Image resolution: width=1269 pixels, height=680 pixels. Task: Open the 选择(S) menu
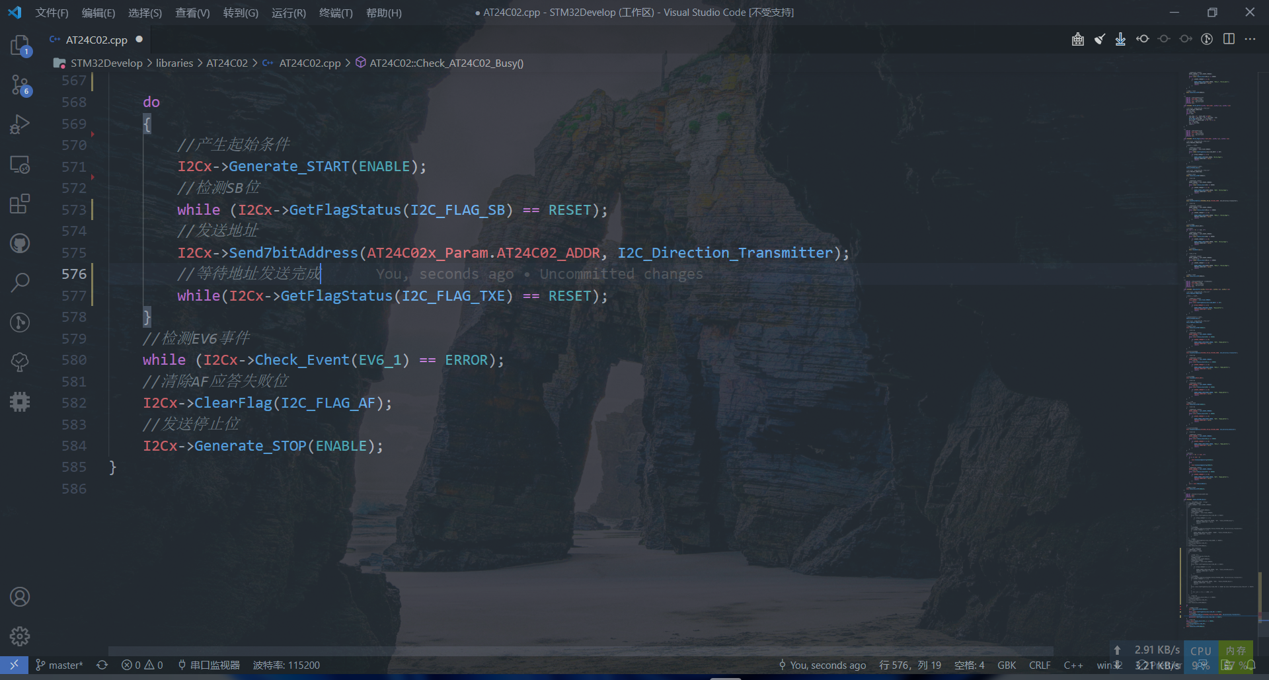tap(145, 13)
